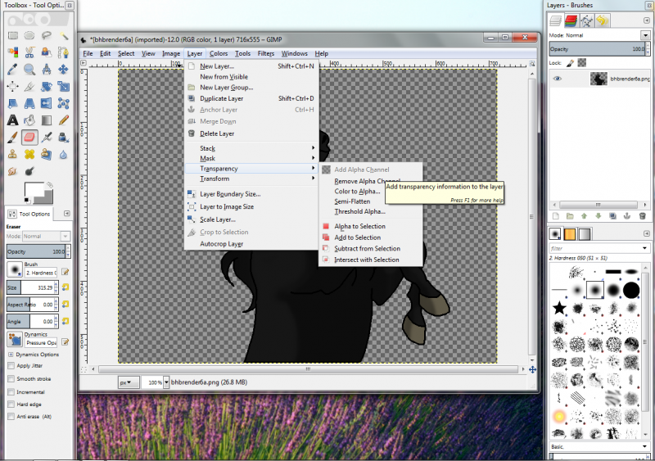Toggle visibility eye of bhbrender6a.png layer

(558, 79)
